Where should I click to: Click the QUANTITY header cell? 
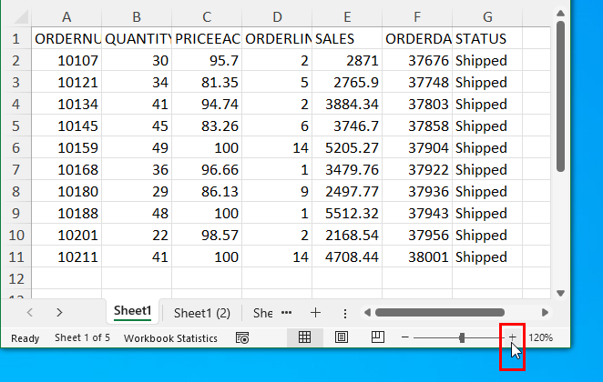[137, 38]
